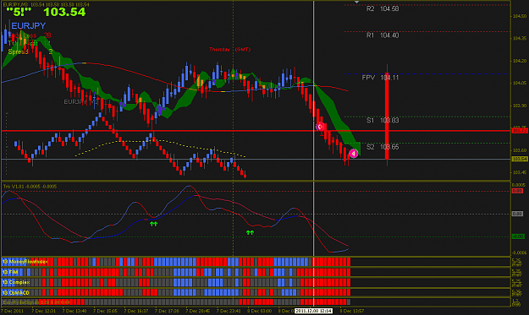Click the large red daily candle bar
Screen dimensions: 529x315
click(387, 116)
